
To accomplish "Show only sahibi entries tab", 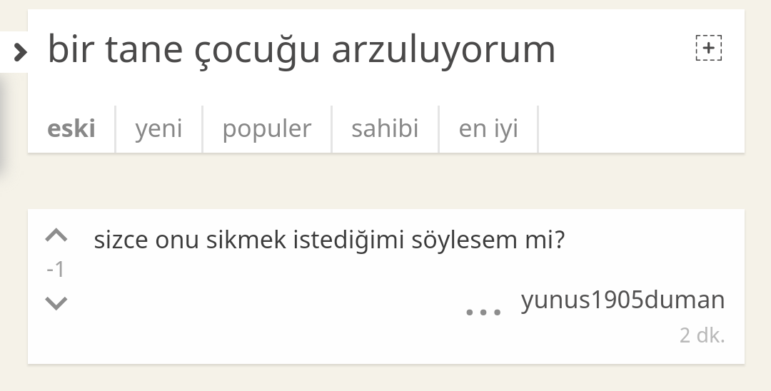I will 385,129.
